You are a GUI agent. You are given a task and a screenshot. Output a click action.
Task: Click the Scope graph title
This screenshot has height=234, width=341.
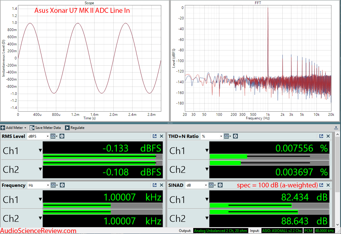89,3
